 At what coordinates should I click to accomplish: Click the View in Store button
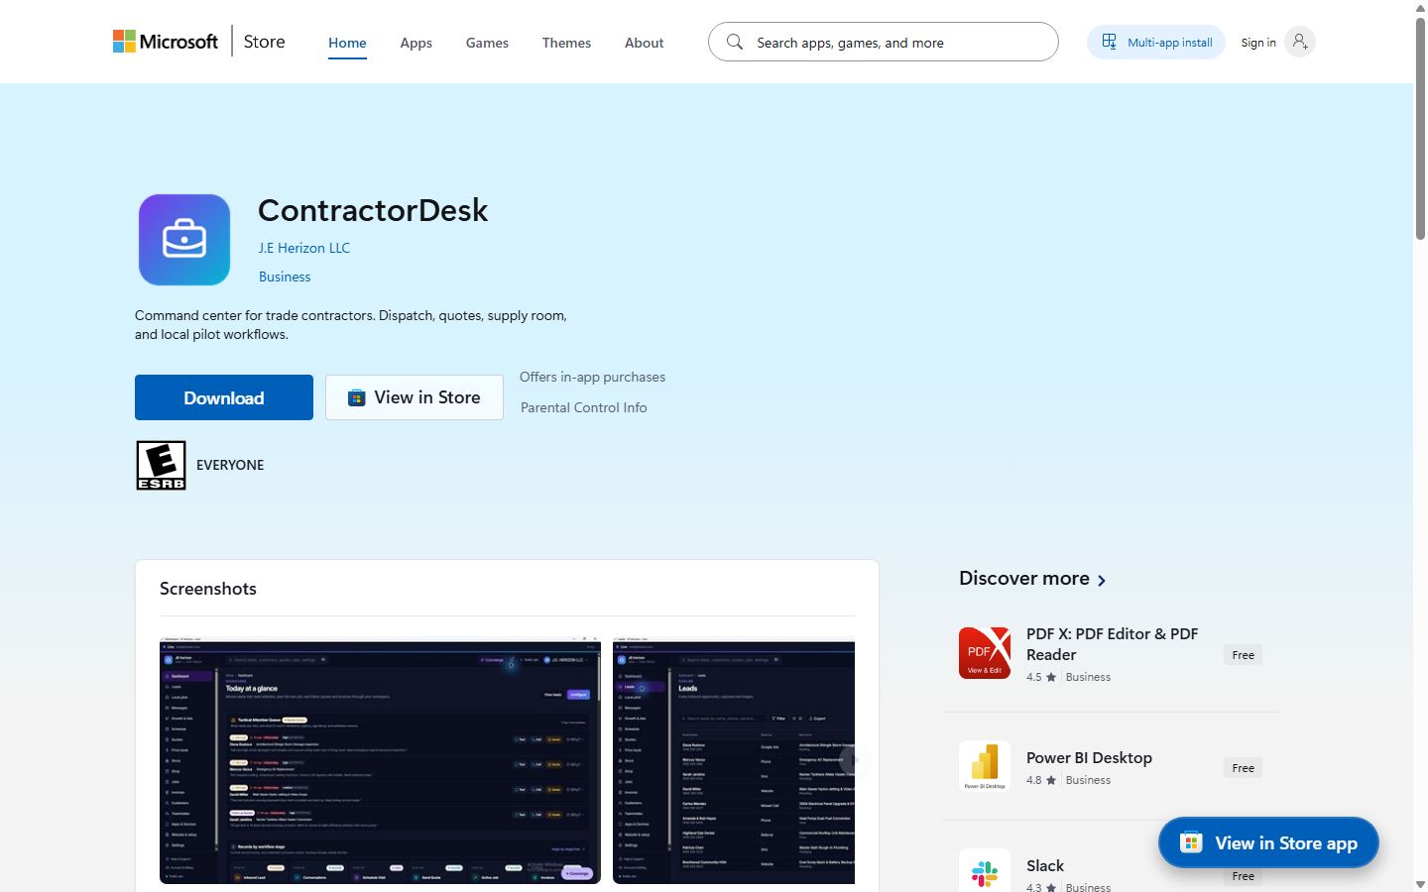point(415,397)
